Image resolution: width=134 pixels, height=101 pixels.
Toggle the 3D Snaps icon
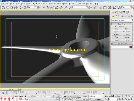click(x=53, y=8)
